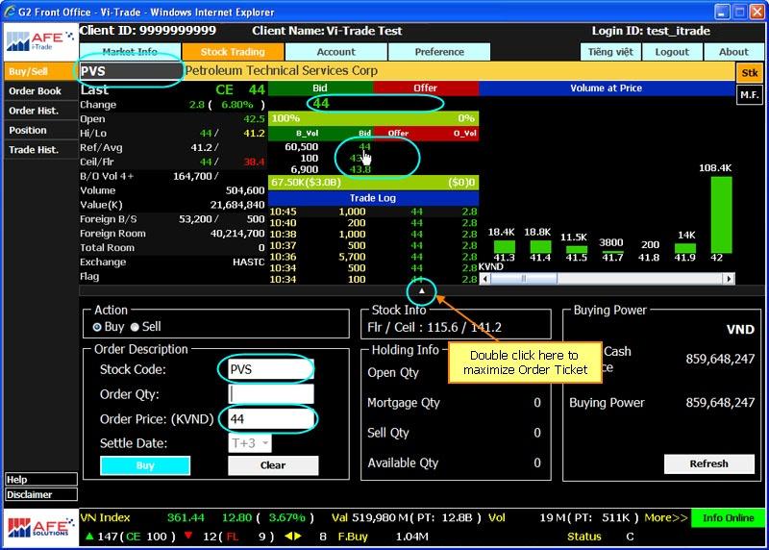Click the Logout button

[672, 52]
